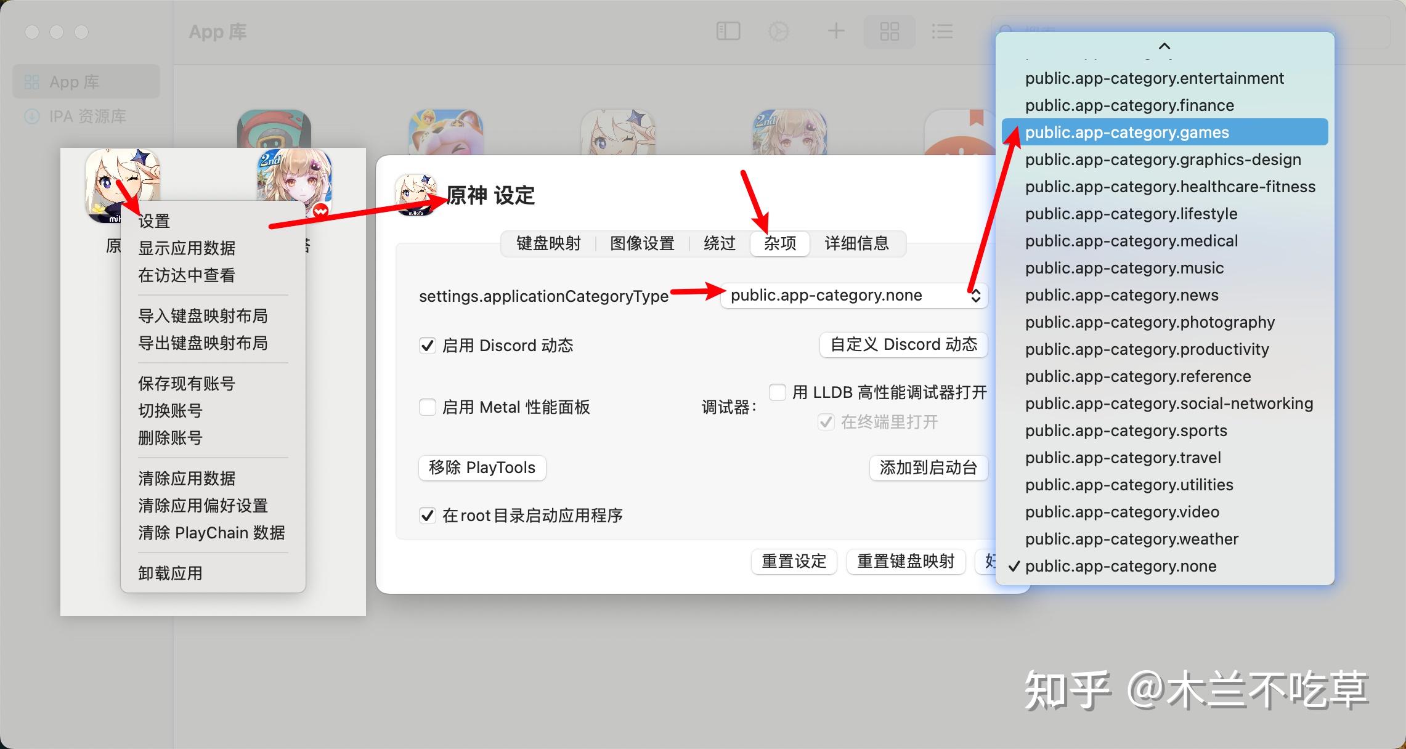Screen dimensions: 1406x749
Task: Switch to grid view in the toolbar
Action: click(x=889, y=31)
